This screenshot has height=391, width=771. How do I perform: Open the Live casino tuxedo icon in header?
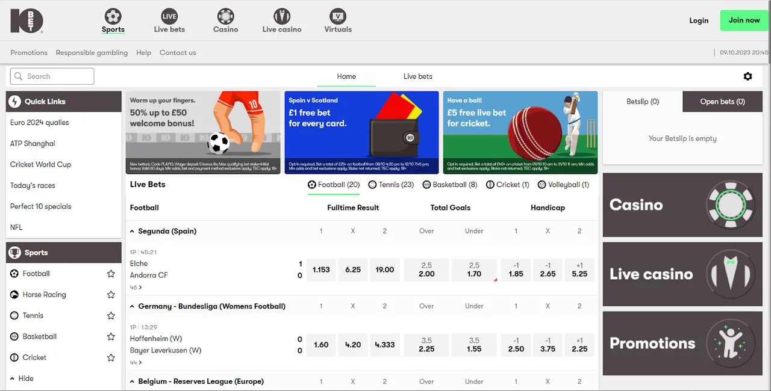click(x=282, y=16)
